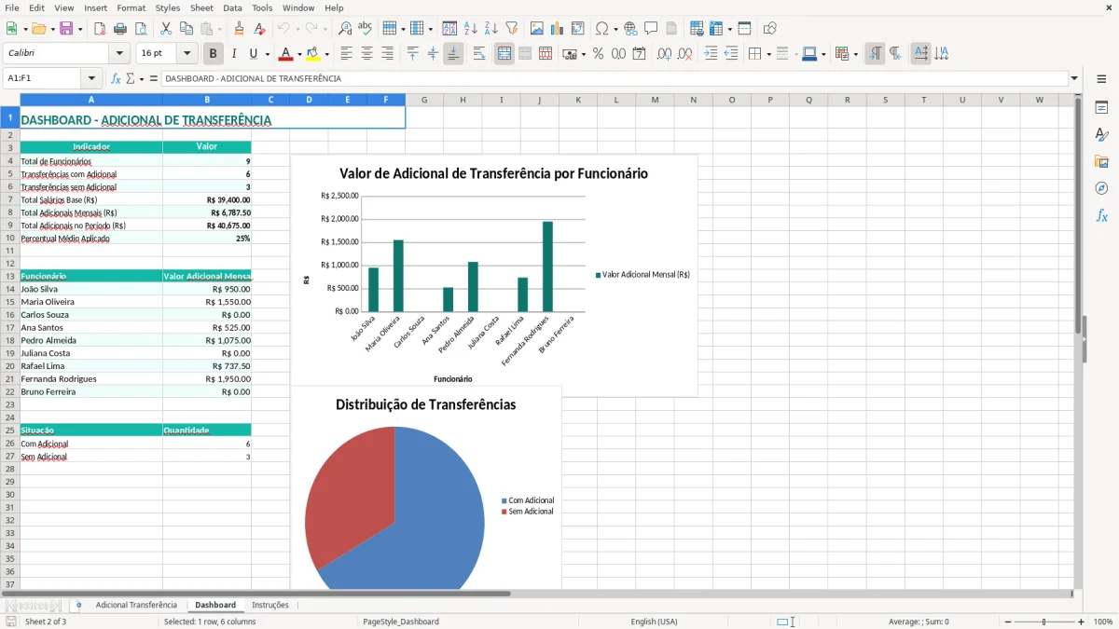Insert a comment

pos(651,29)
